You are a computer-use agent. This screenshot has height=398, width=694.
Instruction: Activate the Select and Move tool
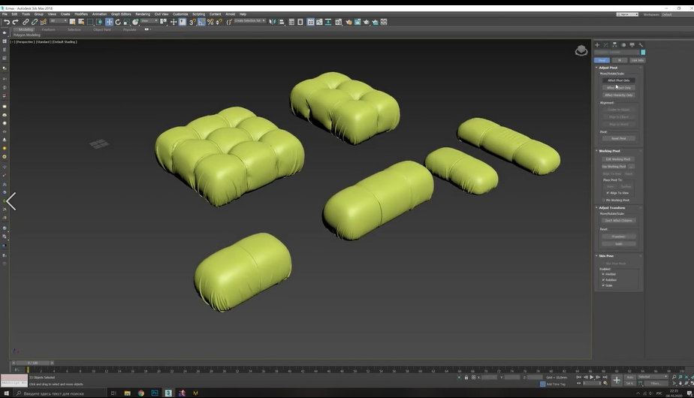click(x=109, y=22)
